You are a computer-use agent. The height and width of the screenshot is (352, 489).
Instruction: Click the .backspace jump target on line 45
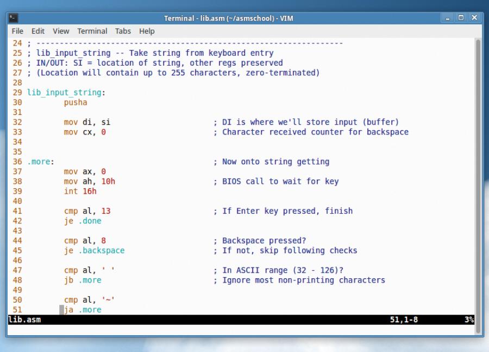[x=102, y=250]
